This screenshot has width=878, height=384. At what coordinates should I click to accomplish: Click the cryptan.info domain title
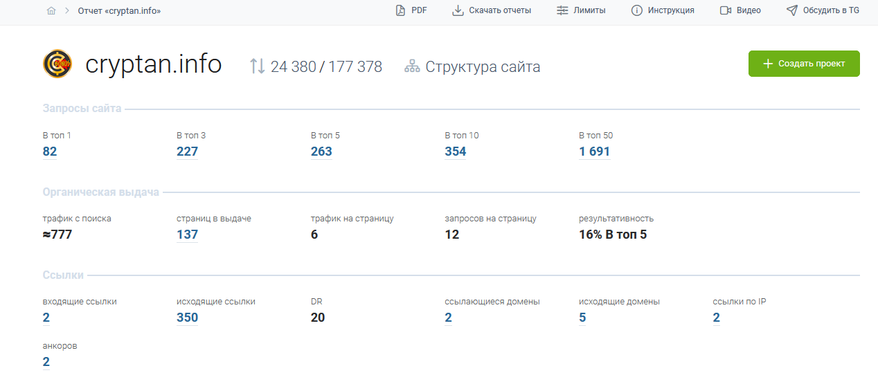click(154, 64)
